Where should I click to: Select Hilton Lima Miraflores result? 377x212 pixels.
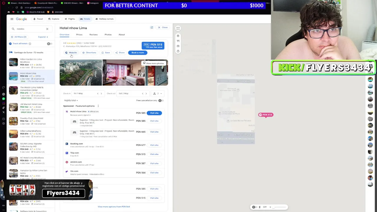(31, 134)
